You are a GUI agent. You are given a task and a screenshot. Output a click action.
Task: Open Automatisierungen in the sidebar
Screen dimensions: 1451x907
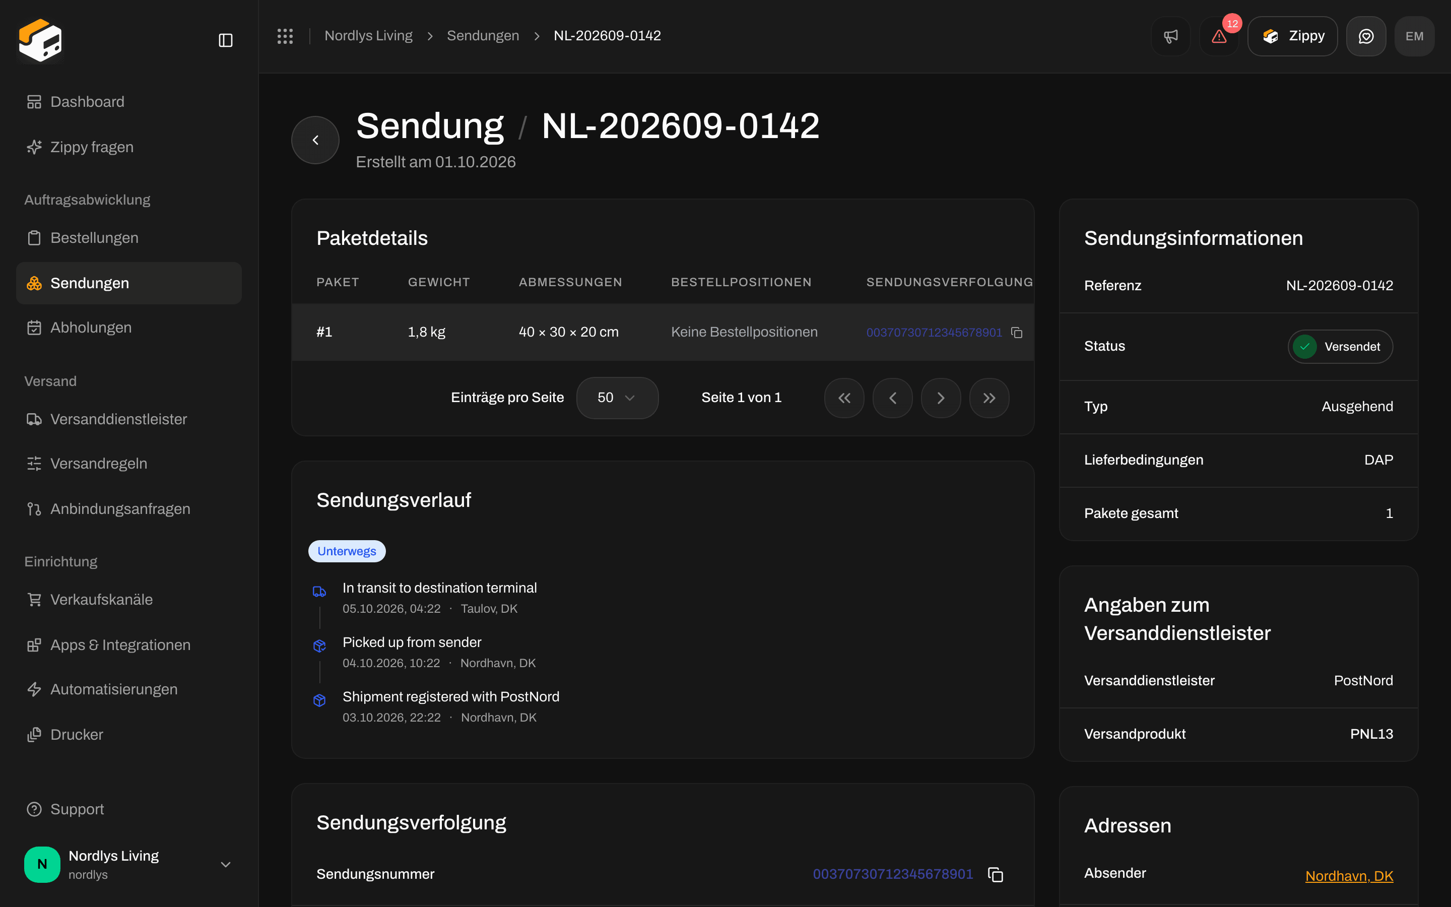click(x=129, y=689)
